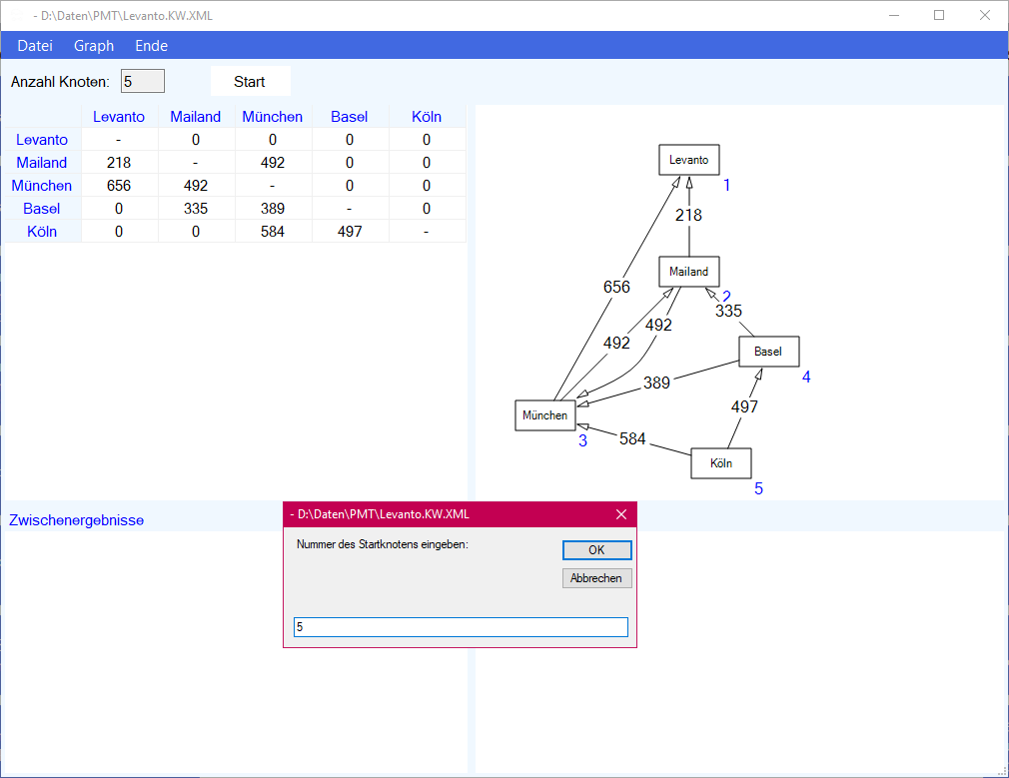Click the Köln row header
Image resolution: width=1009 pixels, height=778 pixels.
42,232
